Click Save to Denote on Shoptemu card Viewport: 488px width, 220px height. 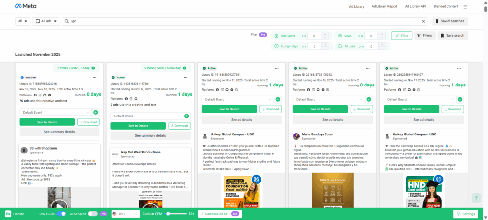click(47, 122)
